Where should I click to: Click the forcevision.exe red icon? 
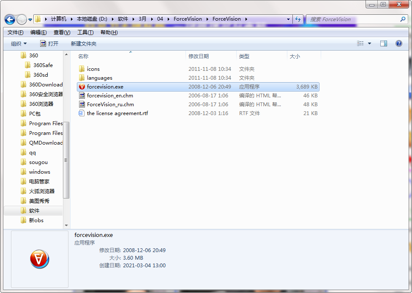[82, 87]
